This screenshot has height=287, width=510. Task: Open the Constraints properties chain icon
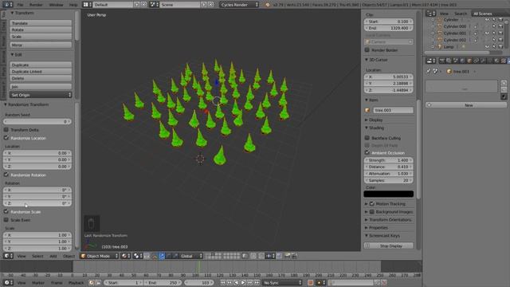477,61
